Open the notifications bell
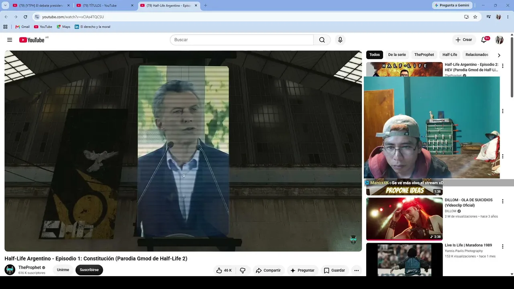Screen dimensions: 514x289 pos(484,40)
